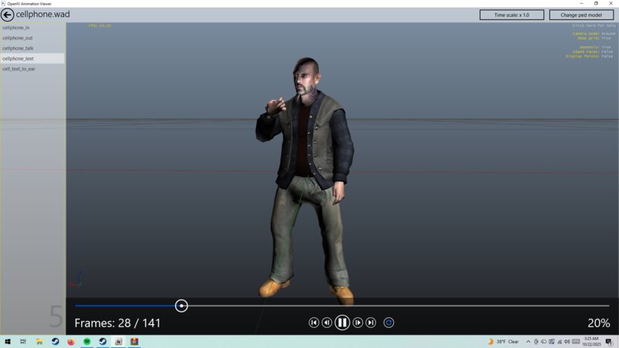
Task: Click the timeline slider handle
Action: pyautogui.click(x=181, y=305)
